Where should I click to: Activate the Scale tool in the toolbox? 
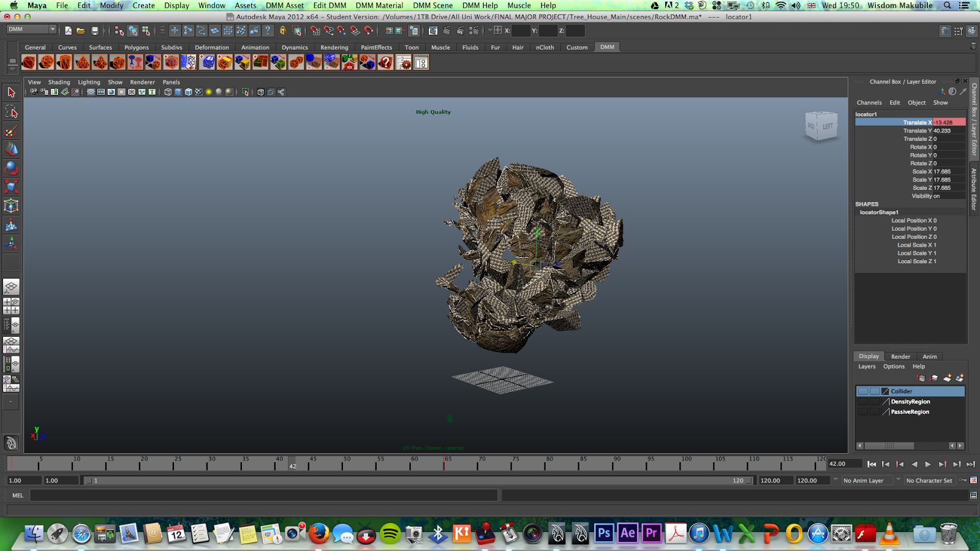pos(11,187)
